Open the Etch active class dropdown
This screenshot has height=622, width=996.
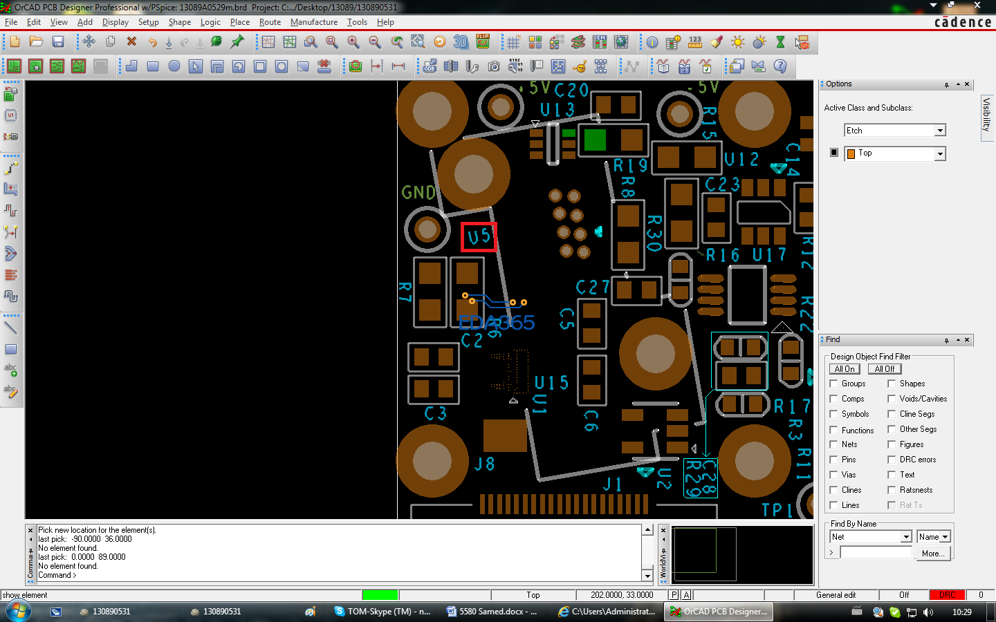point(939,131)
